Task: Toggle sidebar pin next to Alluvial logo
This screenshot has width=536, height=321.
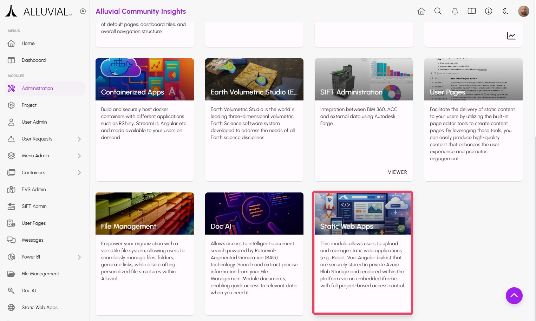Action: (x=83, y=11)
